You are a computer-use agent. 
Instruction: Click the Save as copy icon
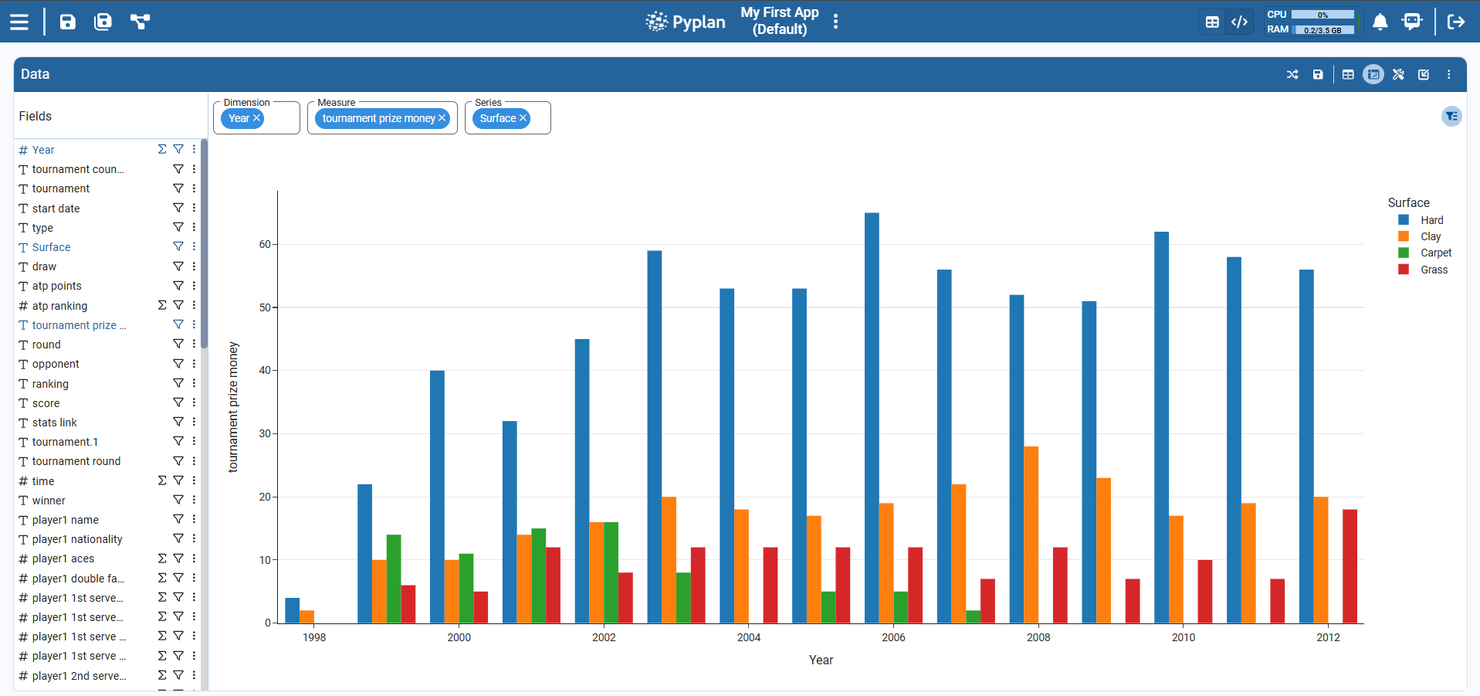103,22
